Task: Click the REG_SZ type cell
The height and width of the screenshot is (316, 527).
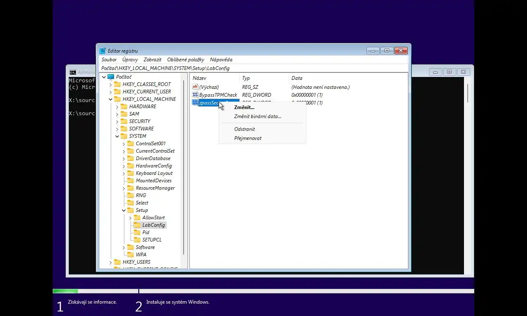Action: (250, 87)
